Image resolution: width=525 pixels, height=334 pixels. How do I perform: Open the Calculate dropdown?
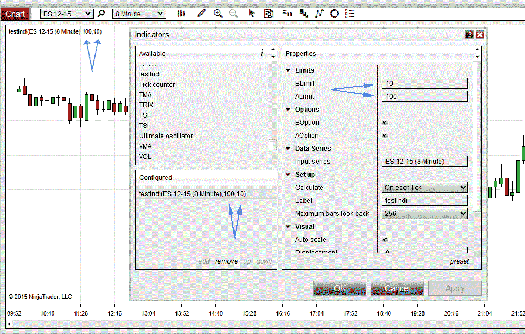click(425, 188)
